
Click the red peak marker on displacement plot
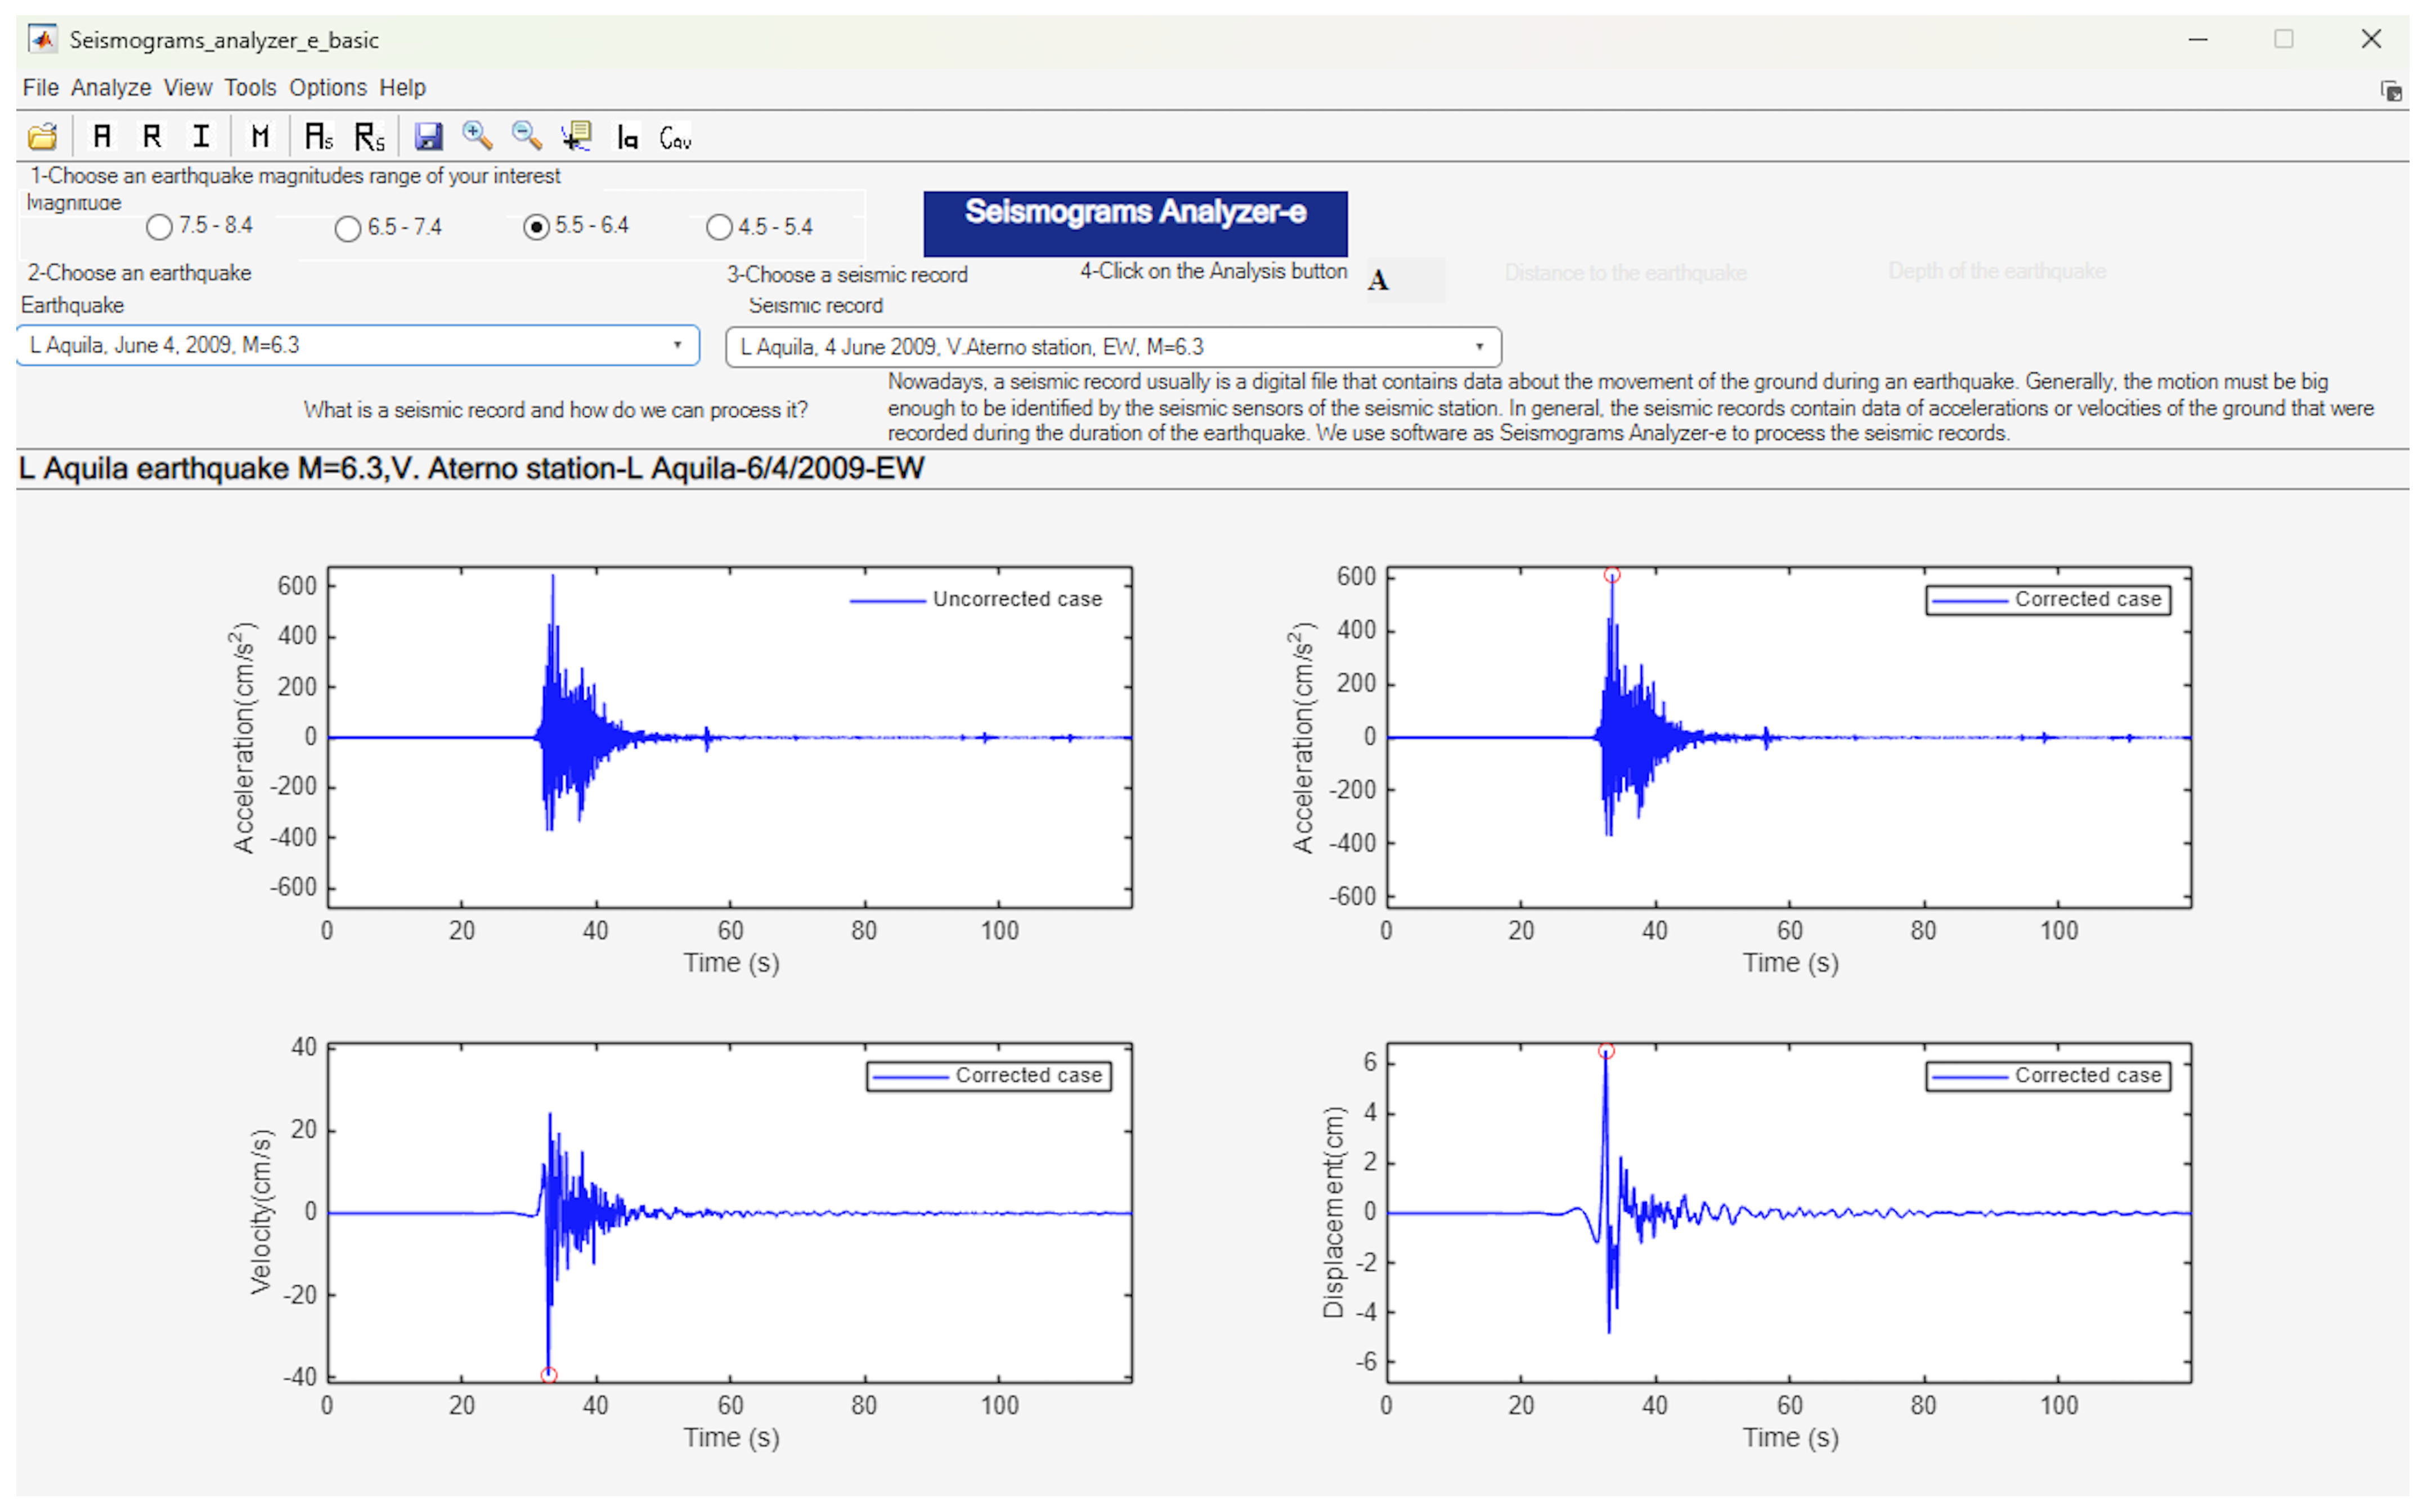[1605, 1051]
